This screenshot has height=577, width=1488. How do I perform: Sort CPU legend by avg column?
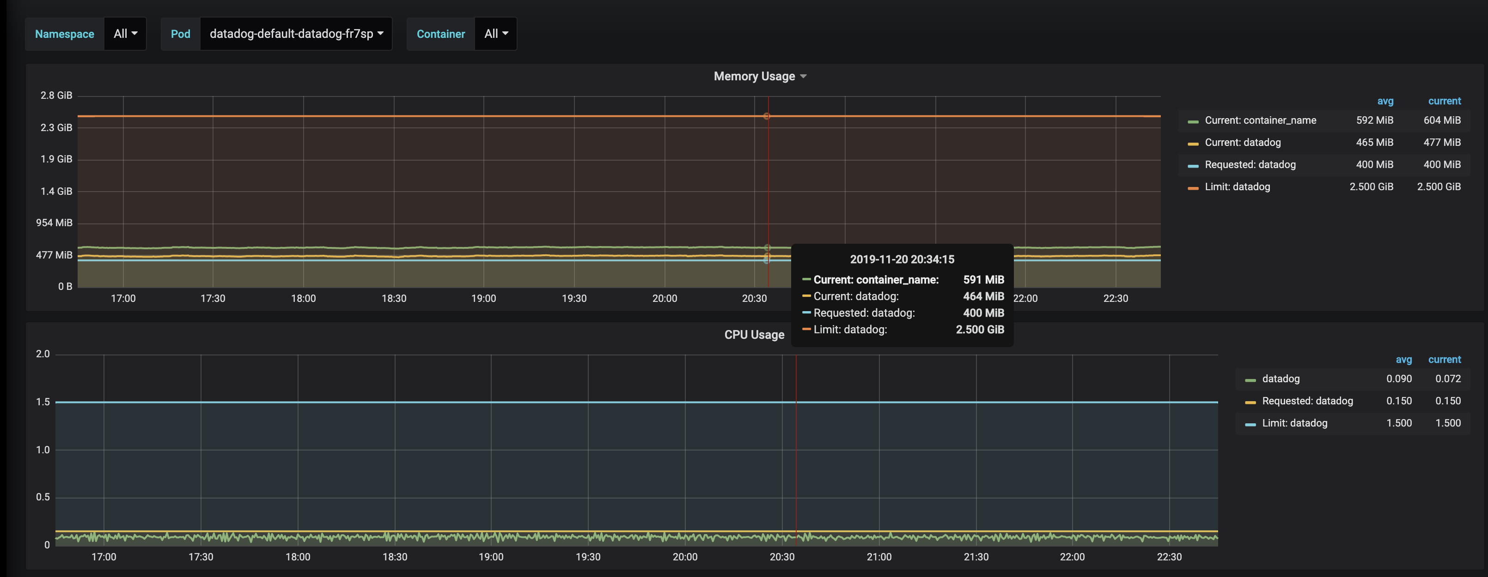click(1403, 360)
